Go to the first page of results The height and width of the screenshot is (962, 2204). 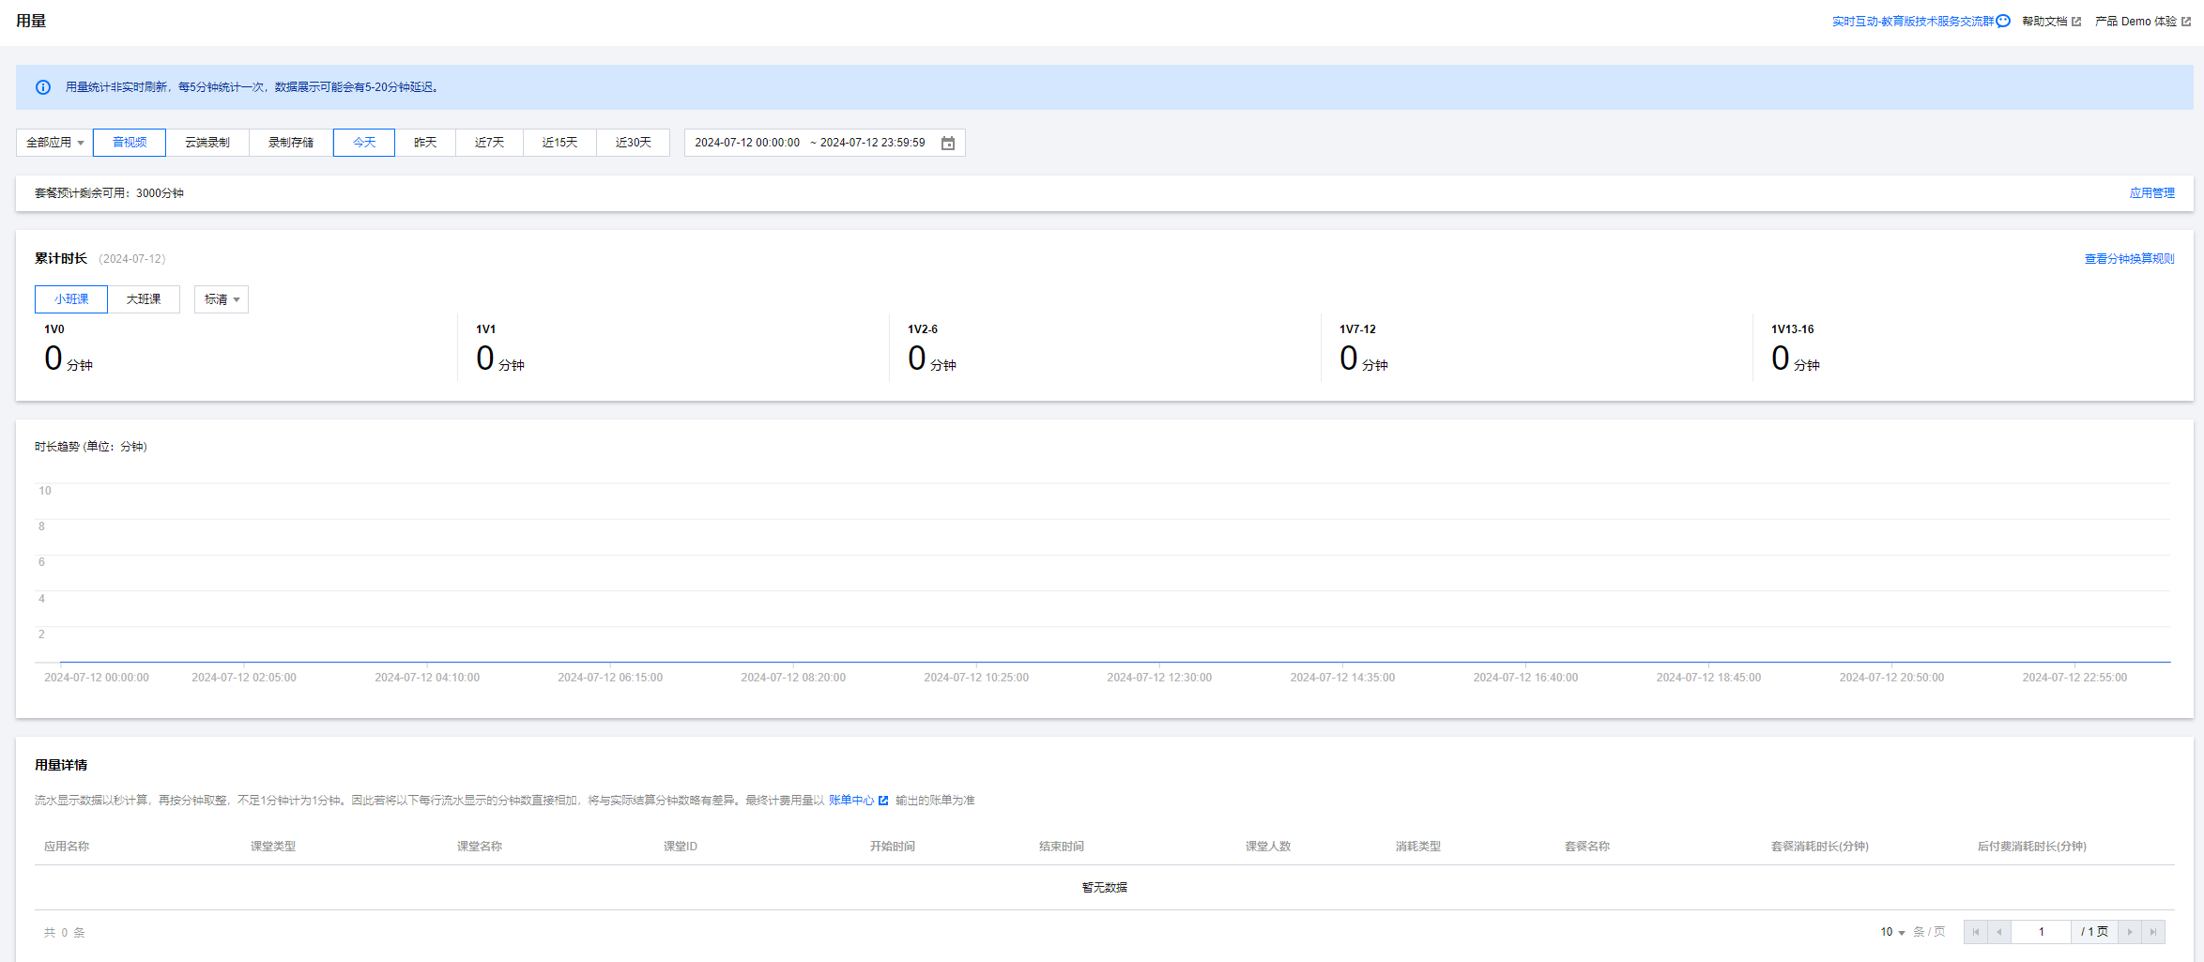pyautogui.click(x=1976, y=932)
